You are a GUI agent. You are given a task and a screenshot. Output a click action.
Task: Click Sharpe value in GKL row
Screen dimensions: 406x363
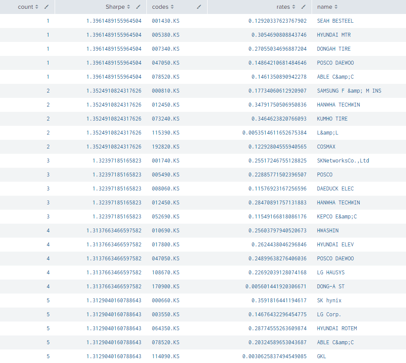click(x=114, y=356)
